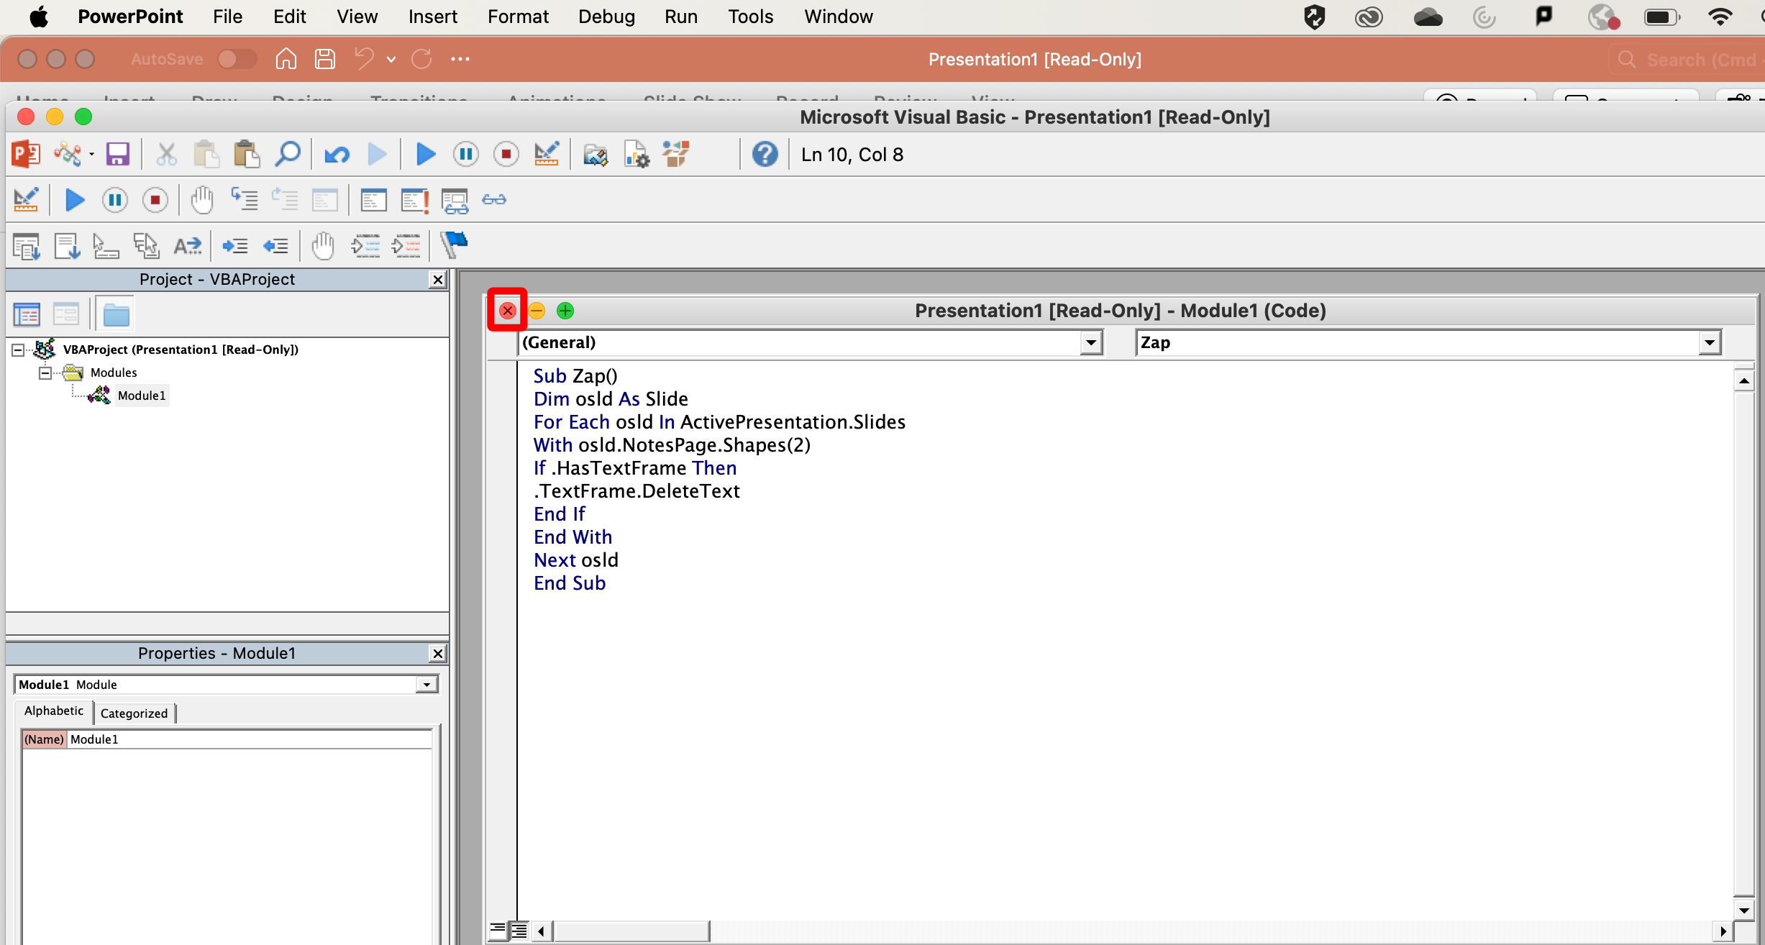
Task: Open the (General) object dropdown
Action: [x=1091, y=342]
